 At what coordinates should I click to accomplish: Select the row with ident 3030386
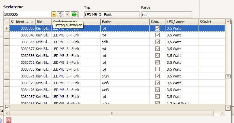(x=117, y=56)
